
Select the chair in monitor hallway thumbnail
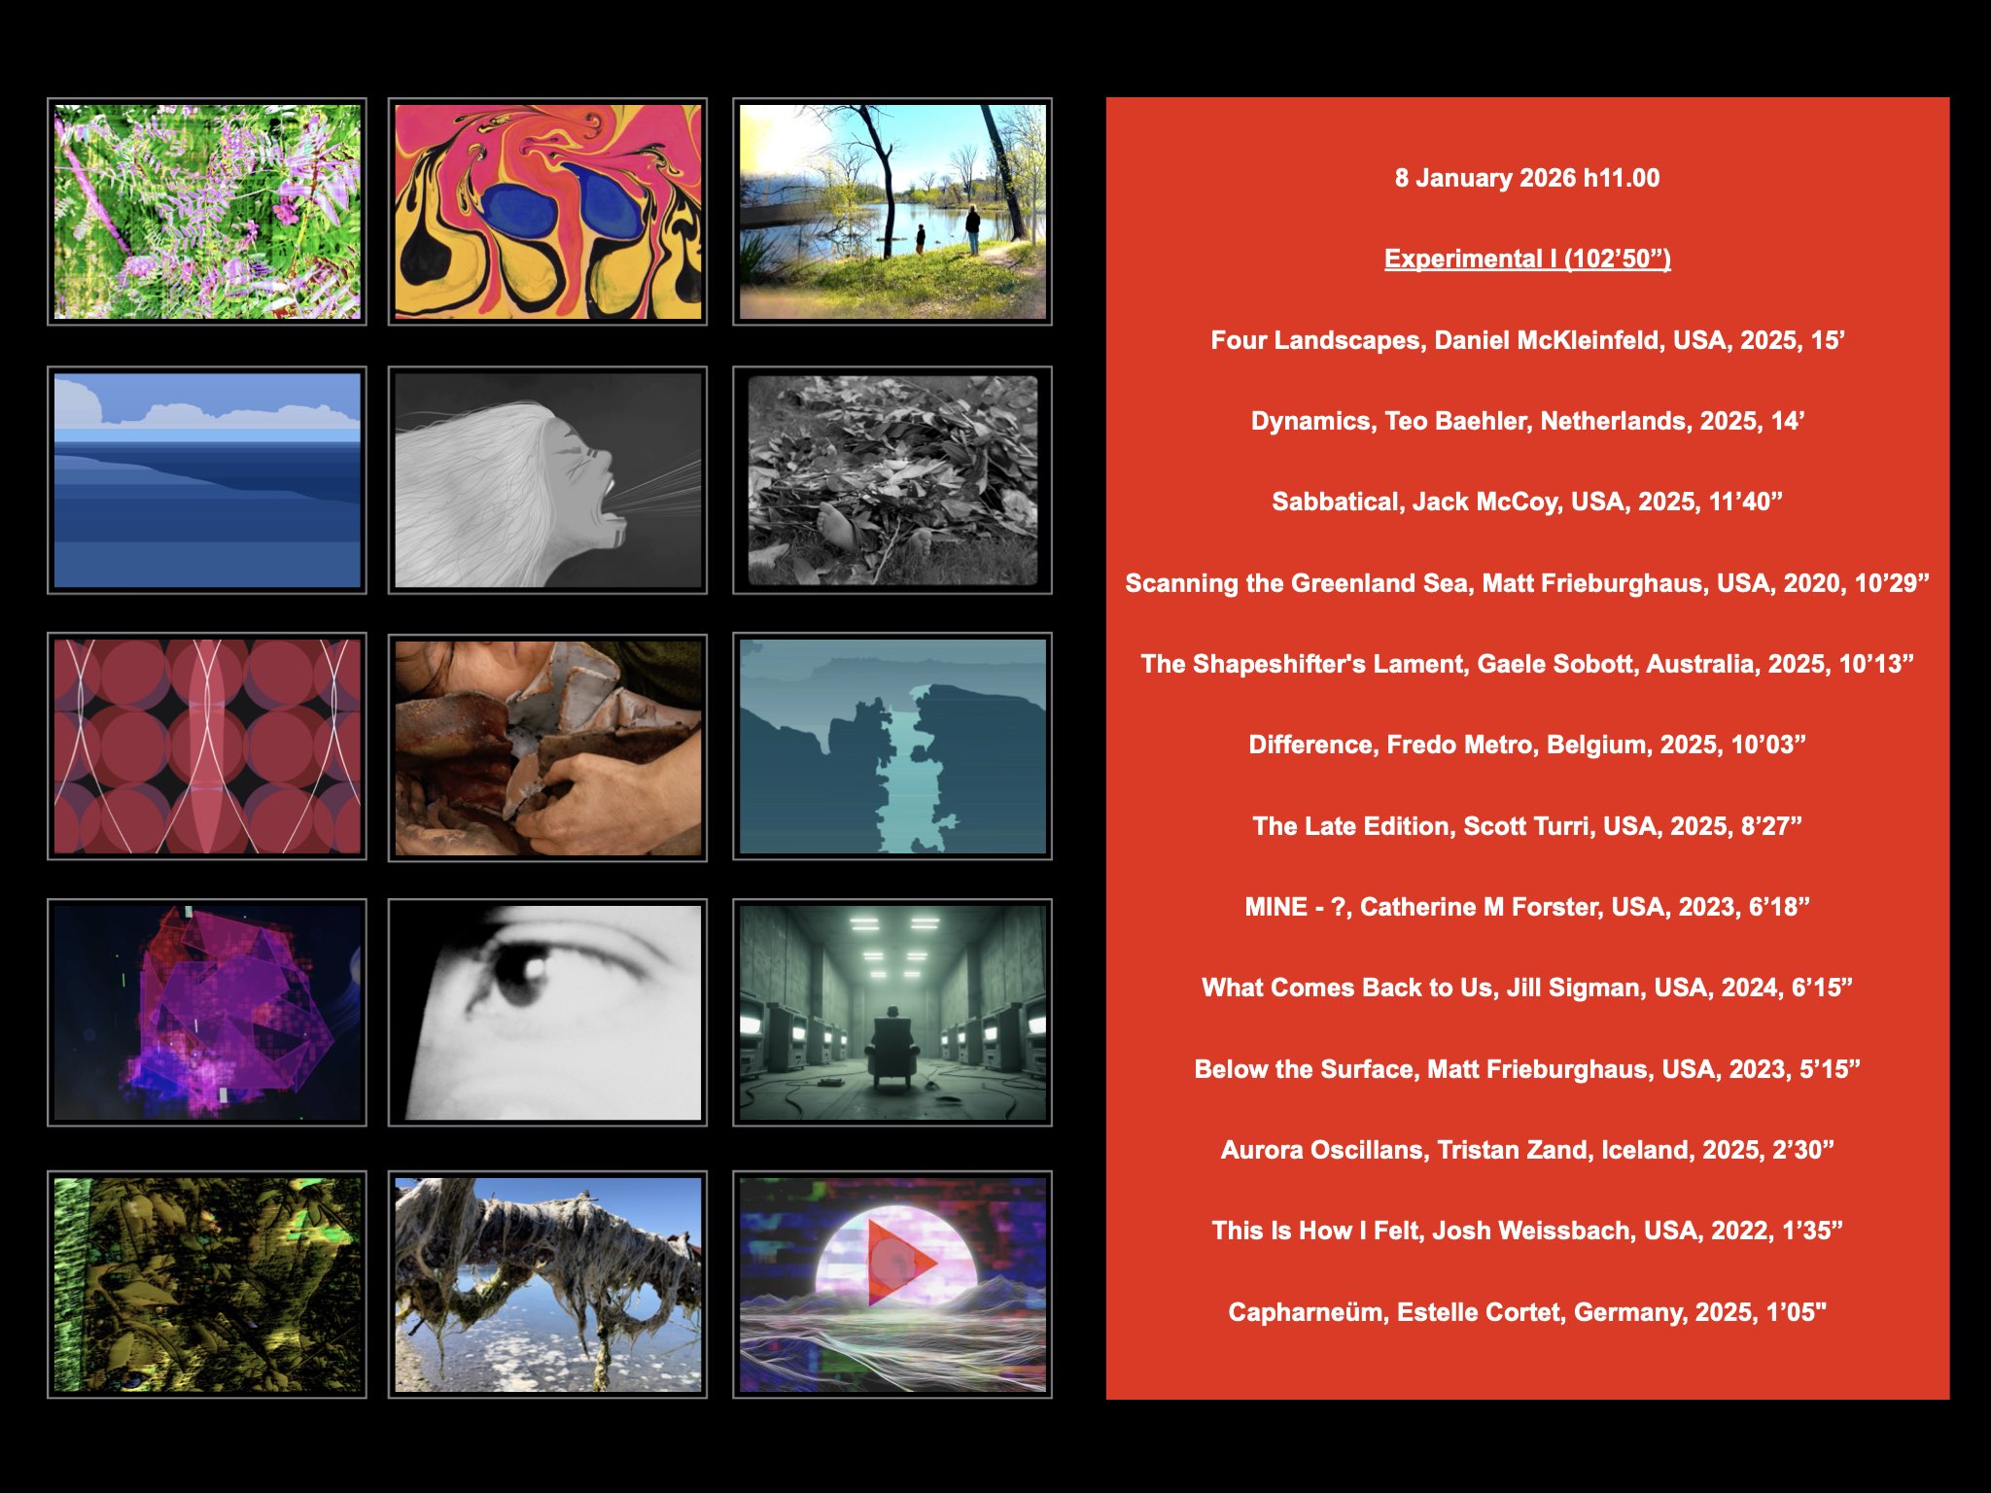pos(891,1013)
